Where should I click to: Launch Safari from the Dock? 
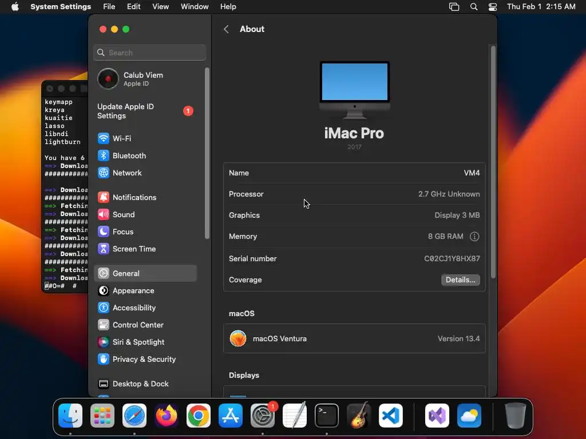(x=134, y=416)
